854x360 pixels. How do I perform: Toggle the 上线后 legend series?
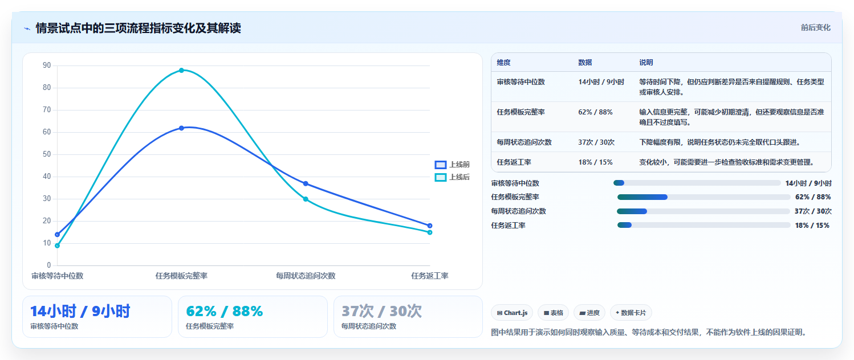pyautogui.click(x=452, y=177)
